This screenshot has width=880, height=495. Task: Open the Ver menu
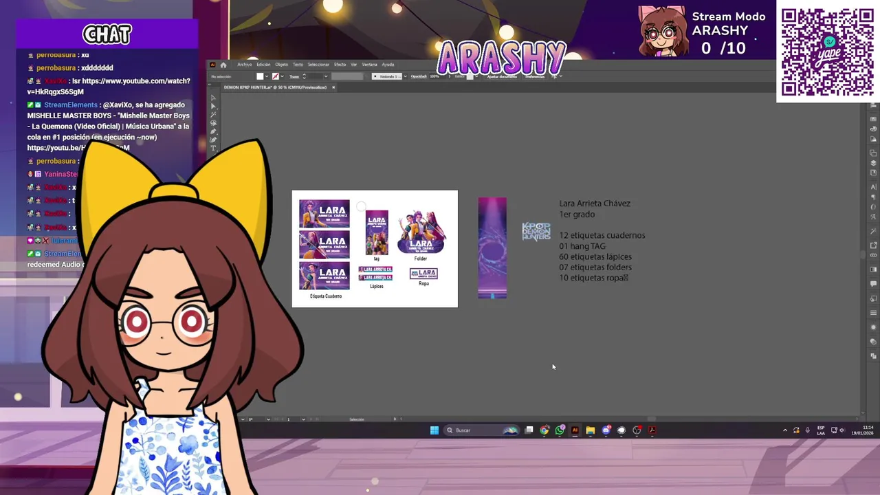pos(353,65)
